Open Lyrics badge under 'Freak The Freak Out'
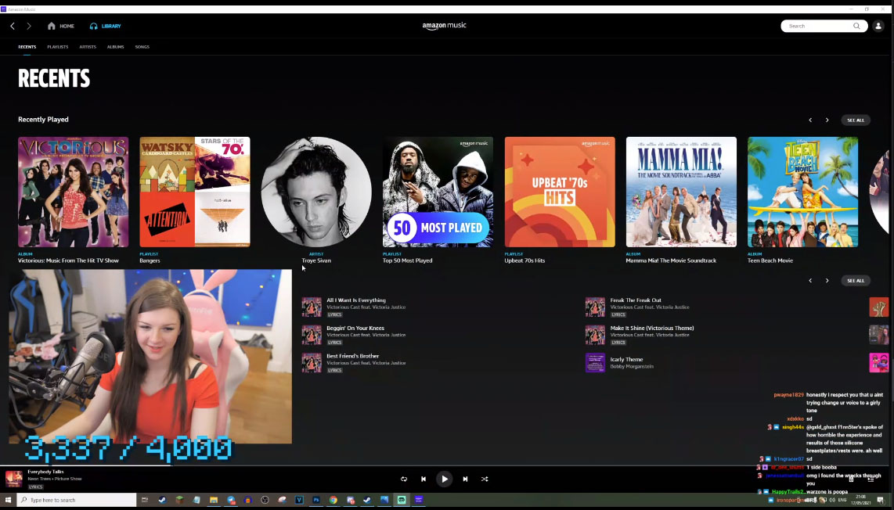The height and width of the screenshot is (510, 894). pos(618,314)
